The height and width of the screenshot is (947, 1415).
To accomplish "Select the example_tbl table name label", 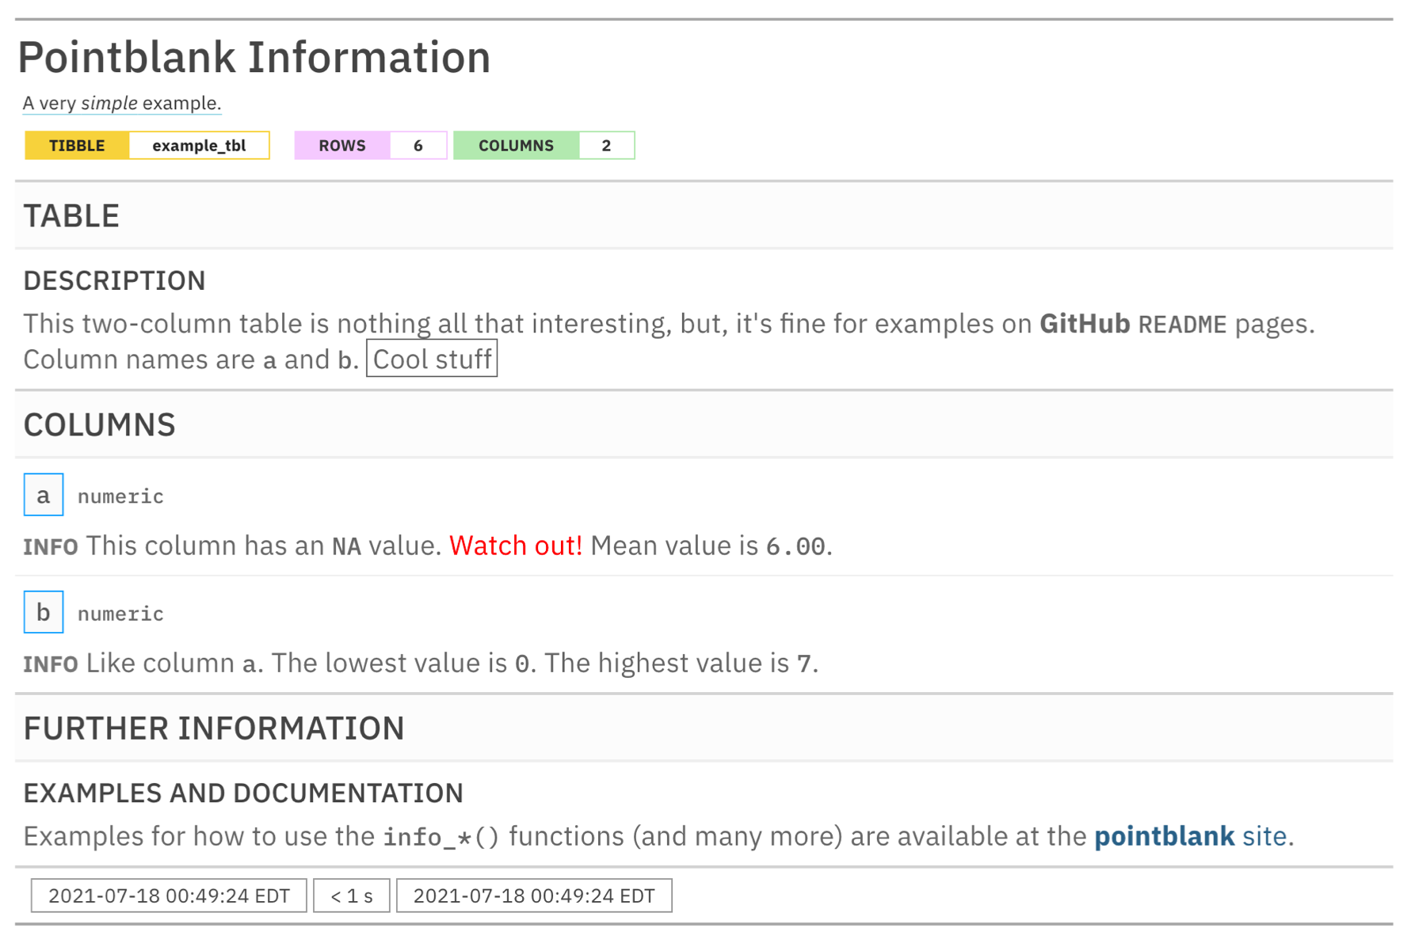I will point(199,146).
